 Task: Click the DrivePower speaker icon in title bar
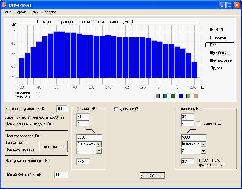[4, 5]
